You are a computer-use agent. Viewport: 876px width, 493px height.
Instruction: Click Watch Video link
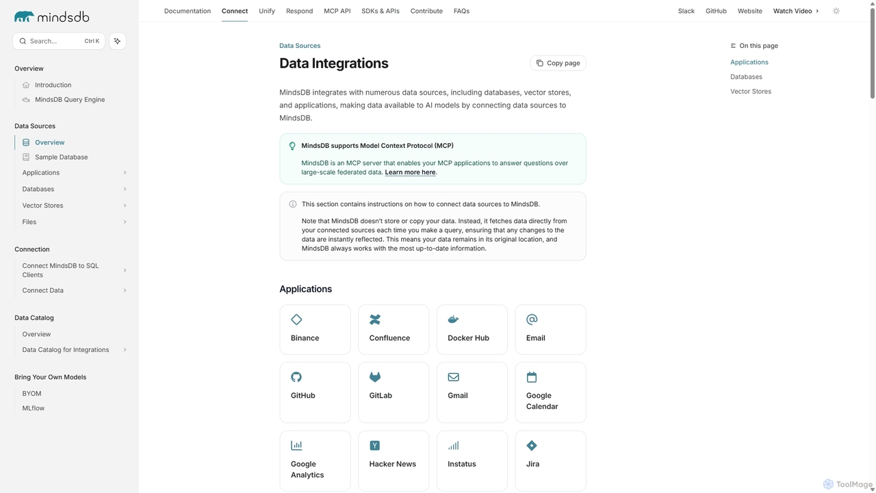tap(796, 11)
